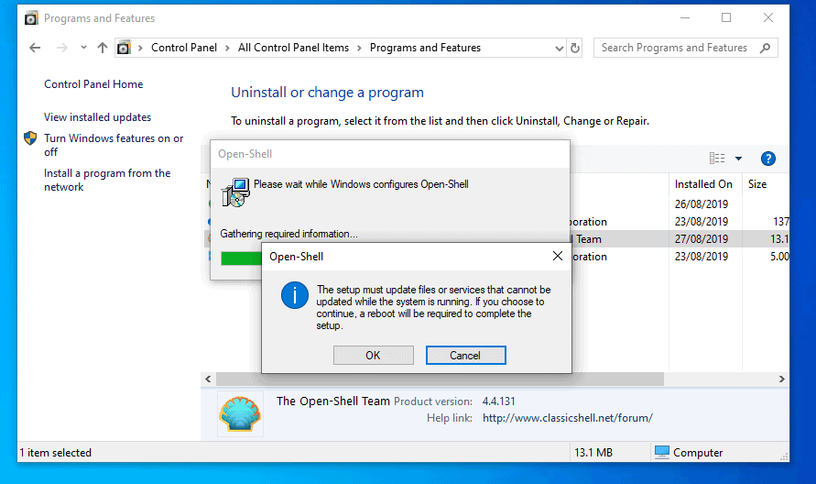Click the search magnifier icon
The image size is (816, 484).
766,48
